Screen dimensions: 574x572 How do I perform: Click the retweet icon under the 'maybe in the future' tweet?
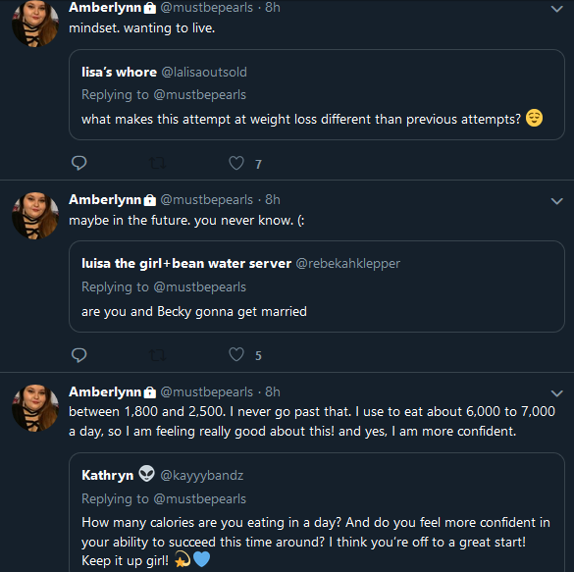(x=158, y=355)
